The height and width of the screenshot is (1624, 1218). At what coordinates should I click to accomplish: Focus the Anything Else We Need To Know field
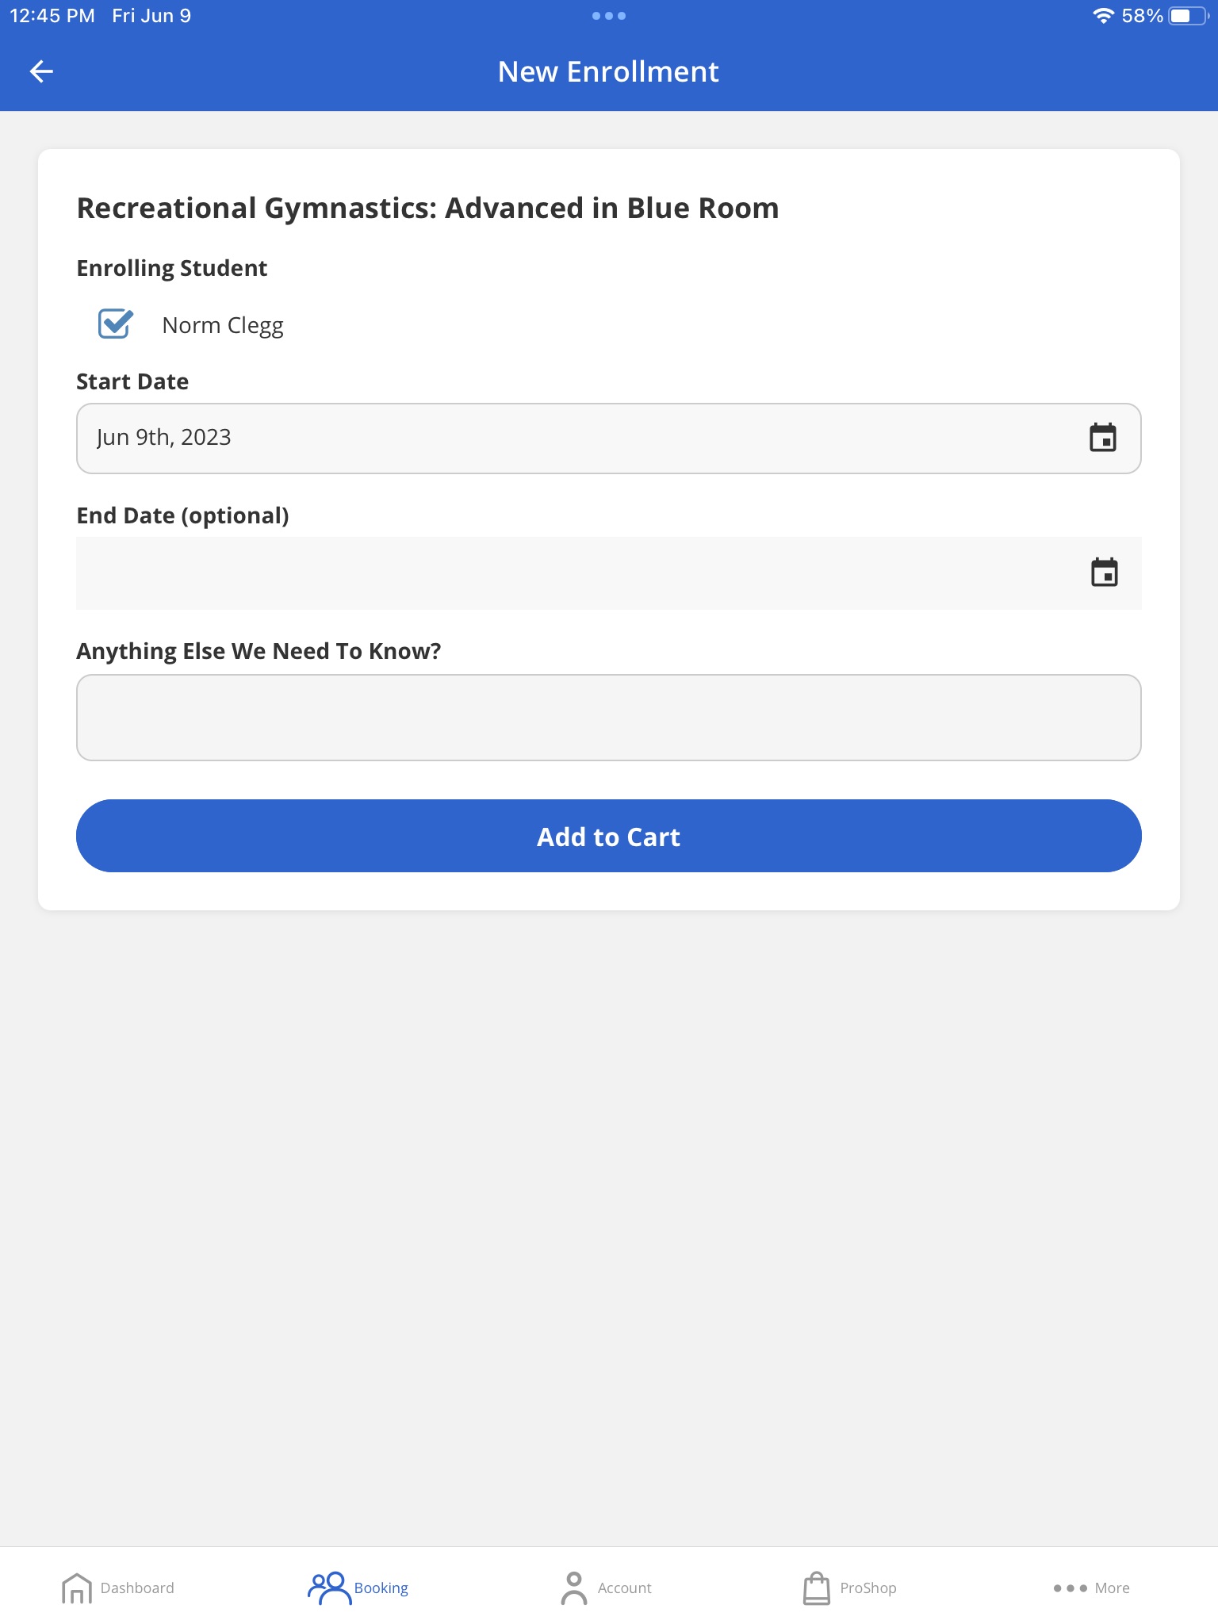coord(609,718)
